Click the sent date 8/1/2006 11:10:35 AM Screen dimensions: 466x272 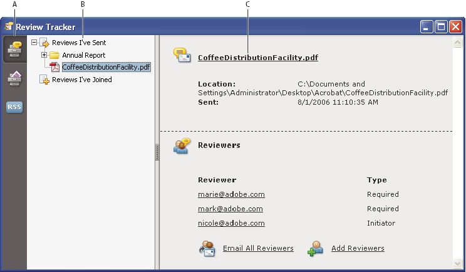[x=338, y=102]
